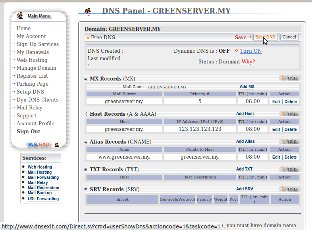Open Register List menu item
The image size is (312, 230).
(x=32, y=76)
